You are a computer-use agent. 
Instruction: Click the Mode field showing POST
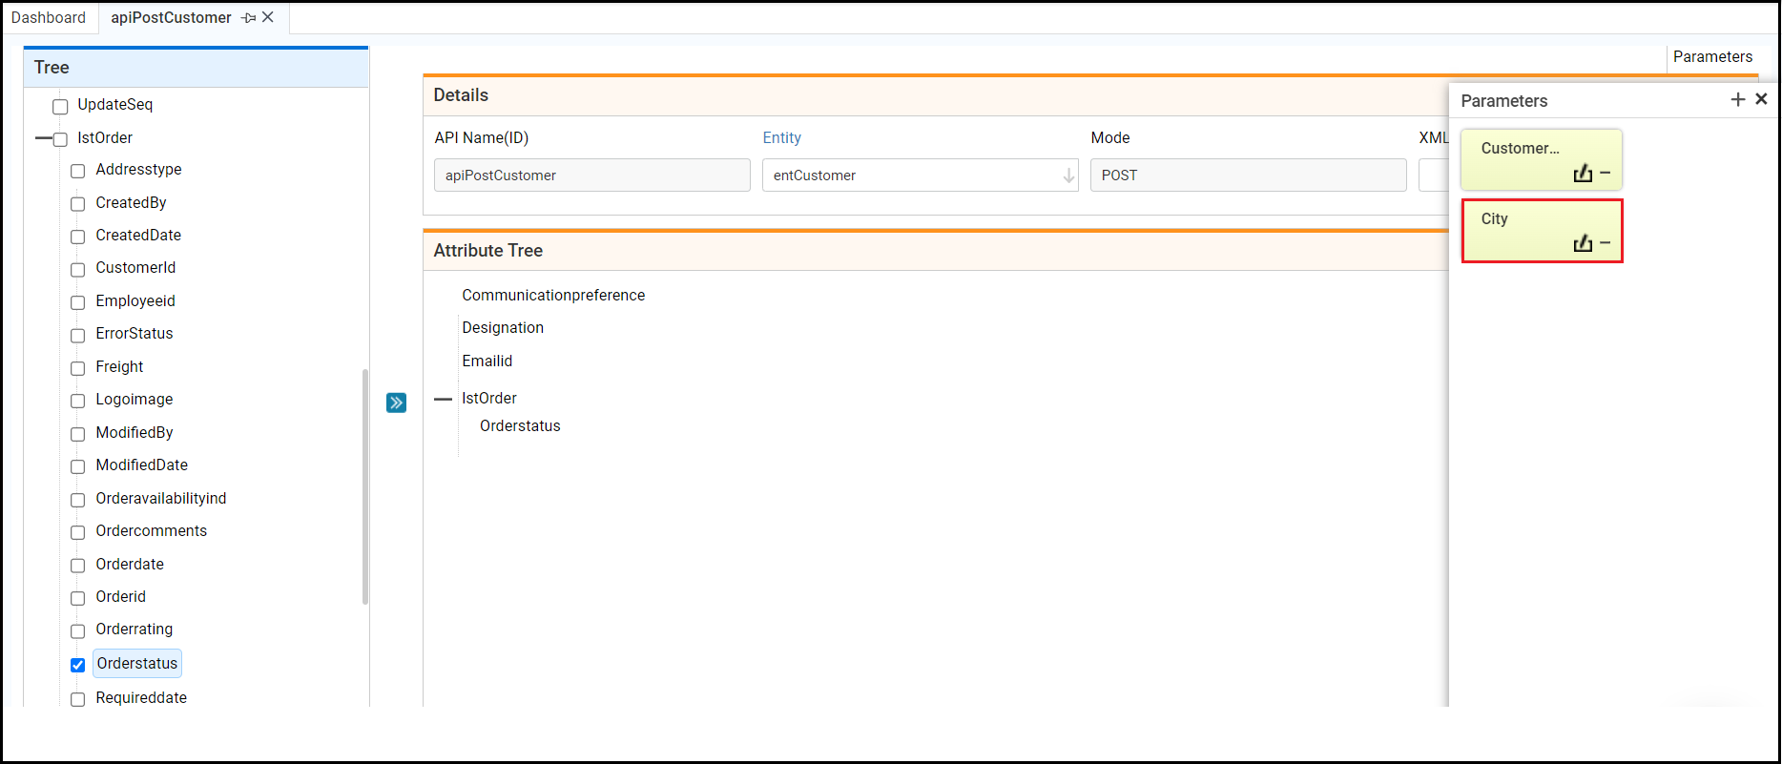coord(1249,176)
